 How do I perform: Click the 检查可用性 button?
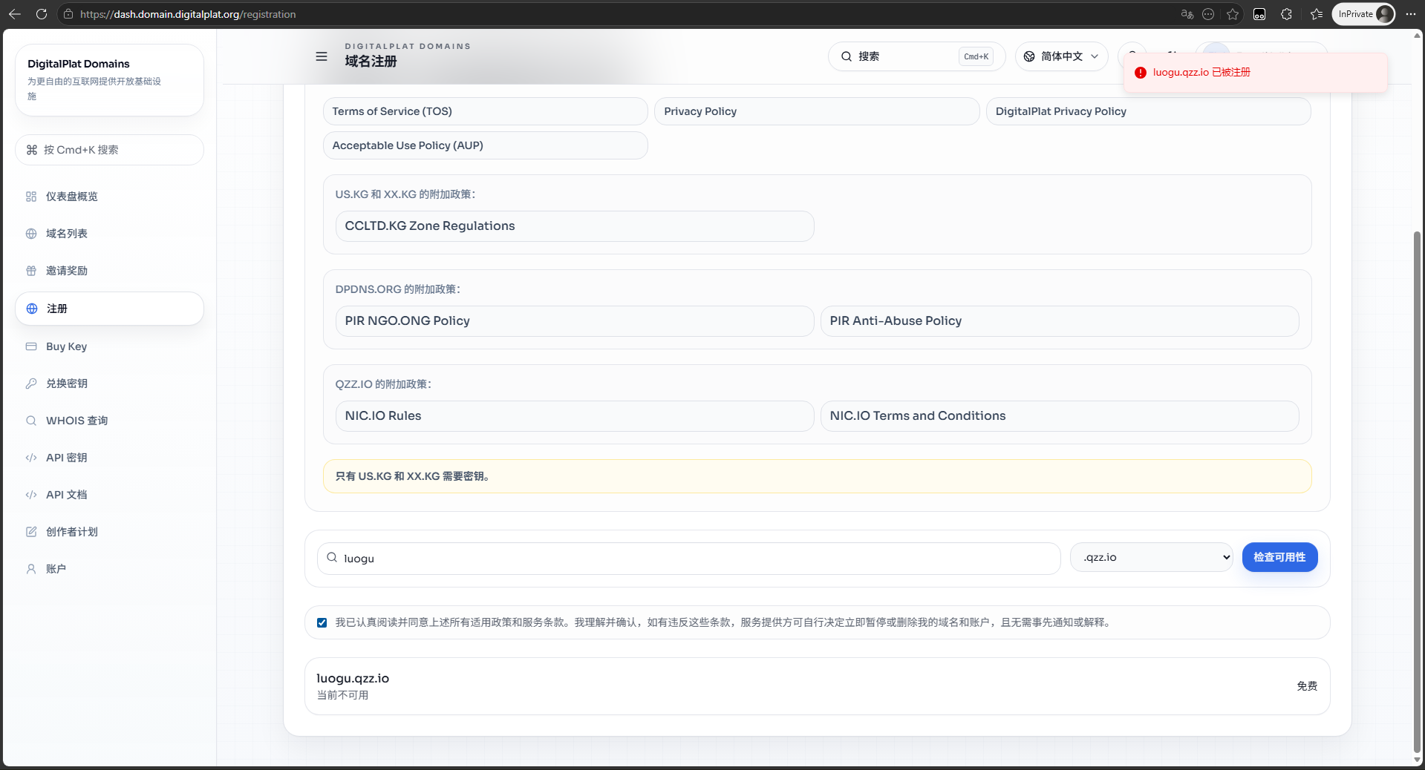1279,557
